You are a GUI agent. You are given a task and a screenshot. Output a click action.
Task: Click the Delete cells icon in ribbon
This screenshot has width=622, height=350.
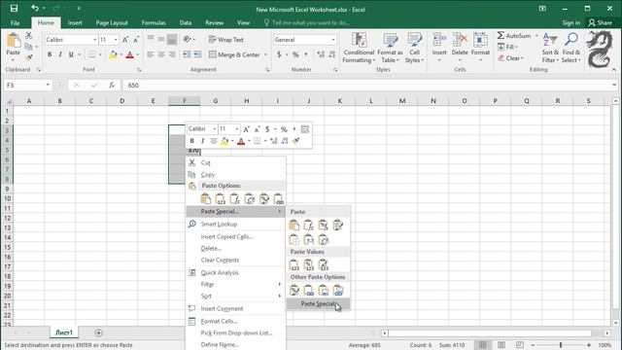460,40
